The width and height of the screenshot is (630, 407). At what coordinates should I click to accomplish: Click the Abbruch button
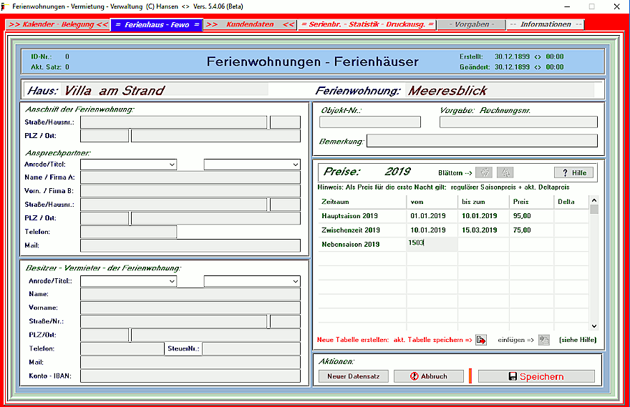coord(429,376)
